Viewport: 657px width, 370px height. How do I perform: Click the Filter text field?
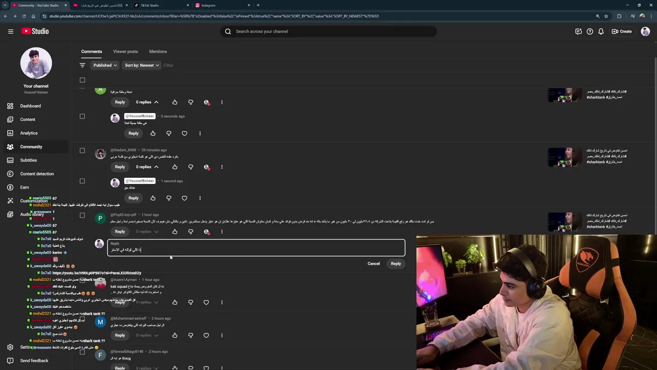point(168,65)
